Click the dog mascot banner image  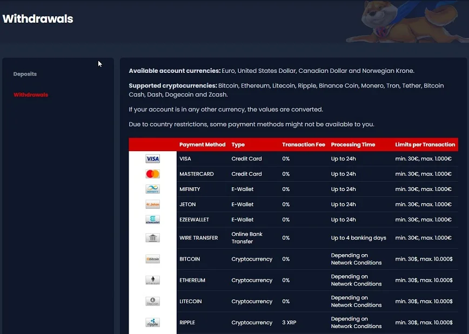(407, 22)
